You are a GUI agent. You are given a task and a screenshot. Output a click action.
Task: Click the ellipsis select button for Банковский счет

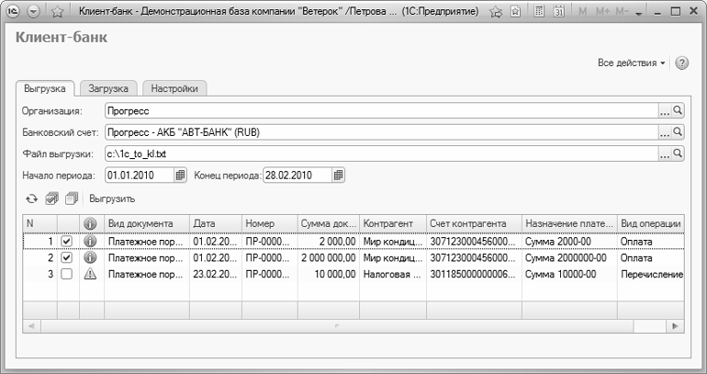[665, 132]
